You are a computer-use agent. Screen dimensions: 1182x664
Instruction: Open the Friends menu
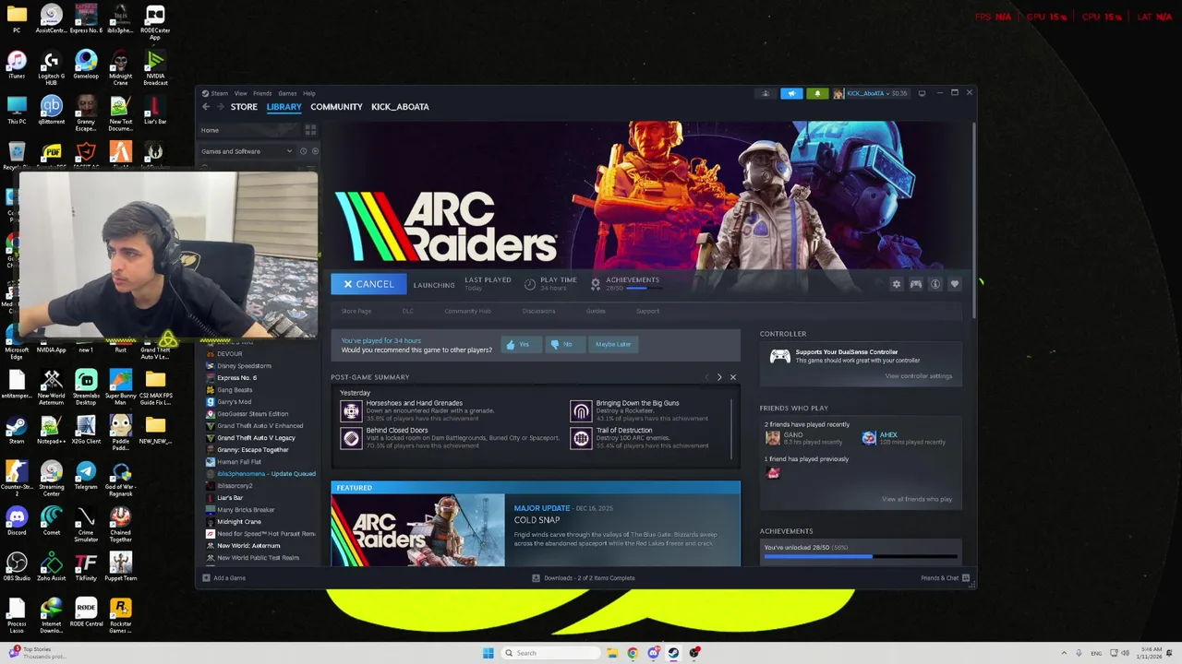coord(262,93)
